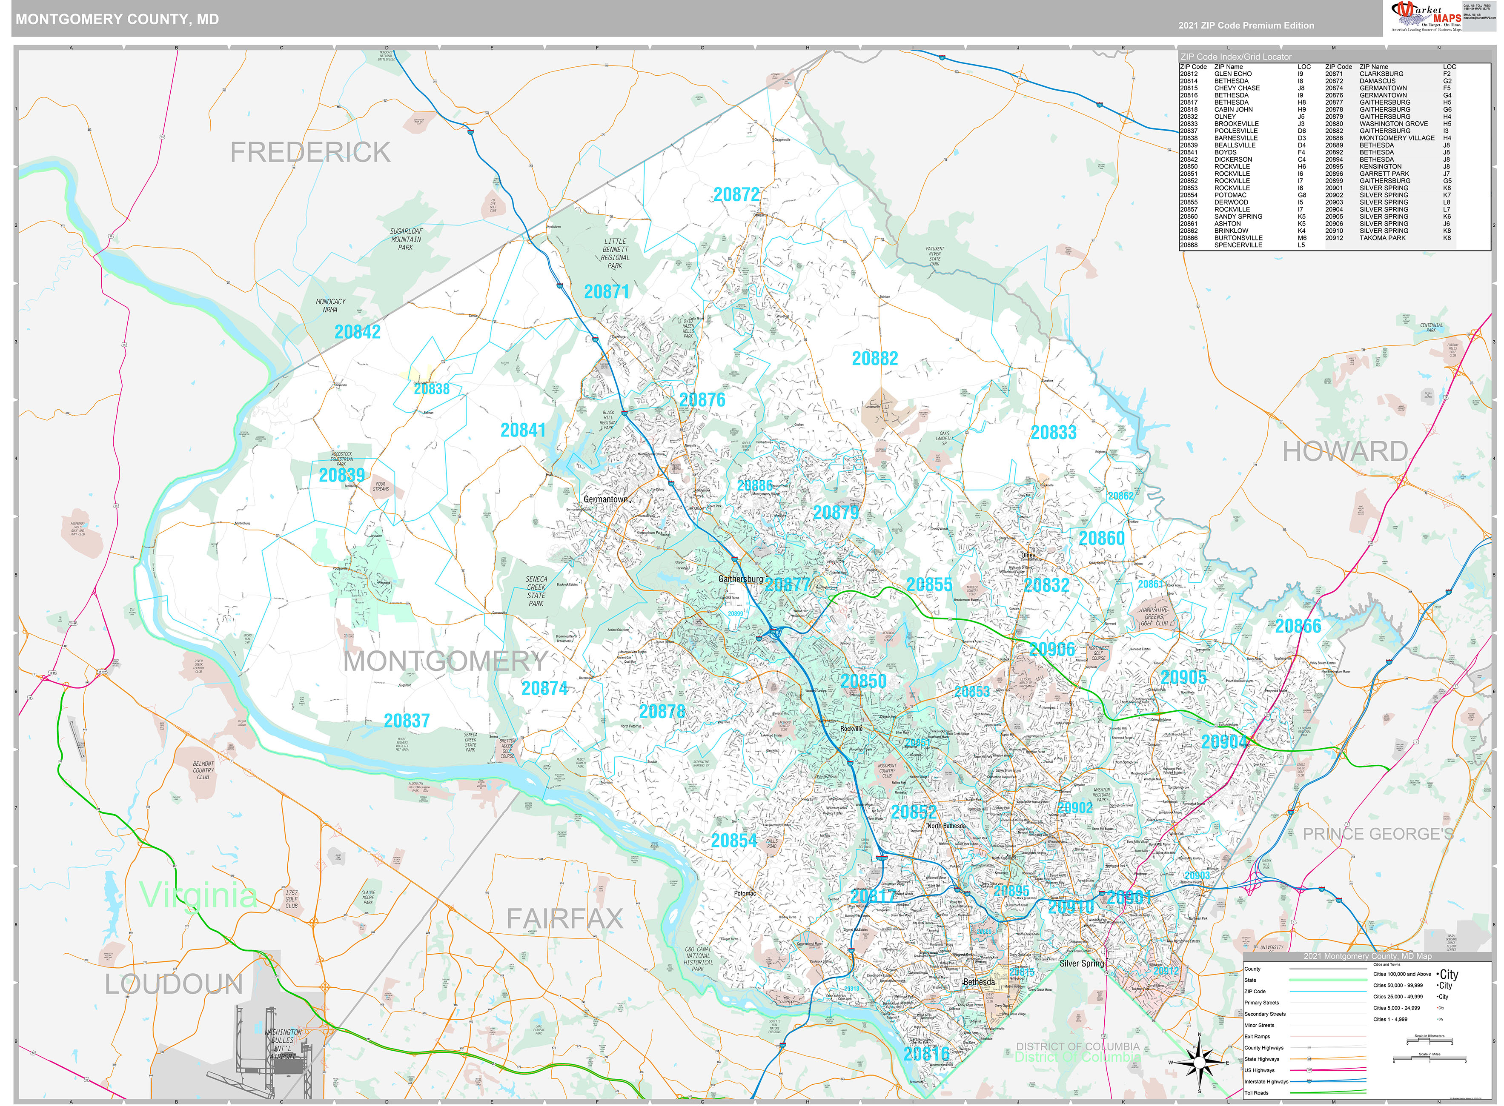This screenshot has width=1504, height=1106.
Task: Click the Hampshire Greens Golf Club label
Action: coord(1154,617)
